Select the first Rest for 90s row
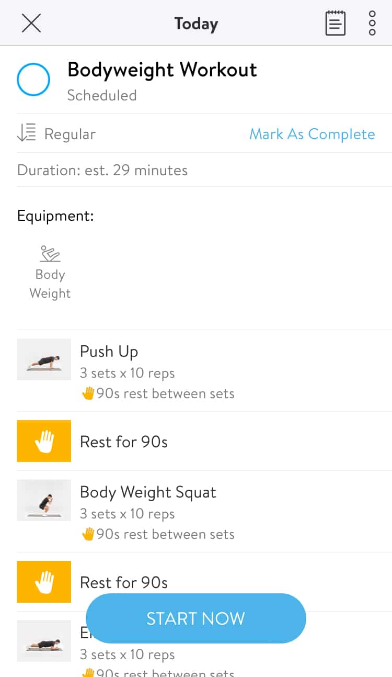The width and height of the screenshot is (392, 677). [204, 441]
